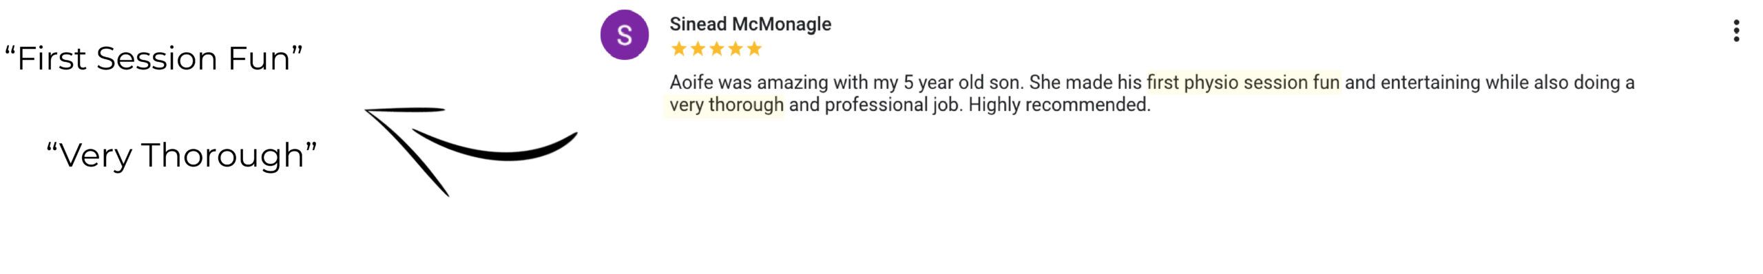
Task: Click the words "Highly recommended." in review
Action: pyautogui.click(x=1059, y=105)
